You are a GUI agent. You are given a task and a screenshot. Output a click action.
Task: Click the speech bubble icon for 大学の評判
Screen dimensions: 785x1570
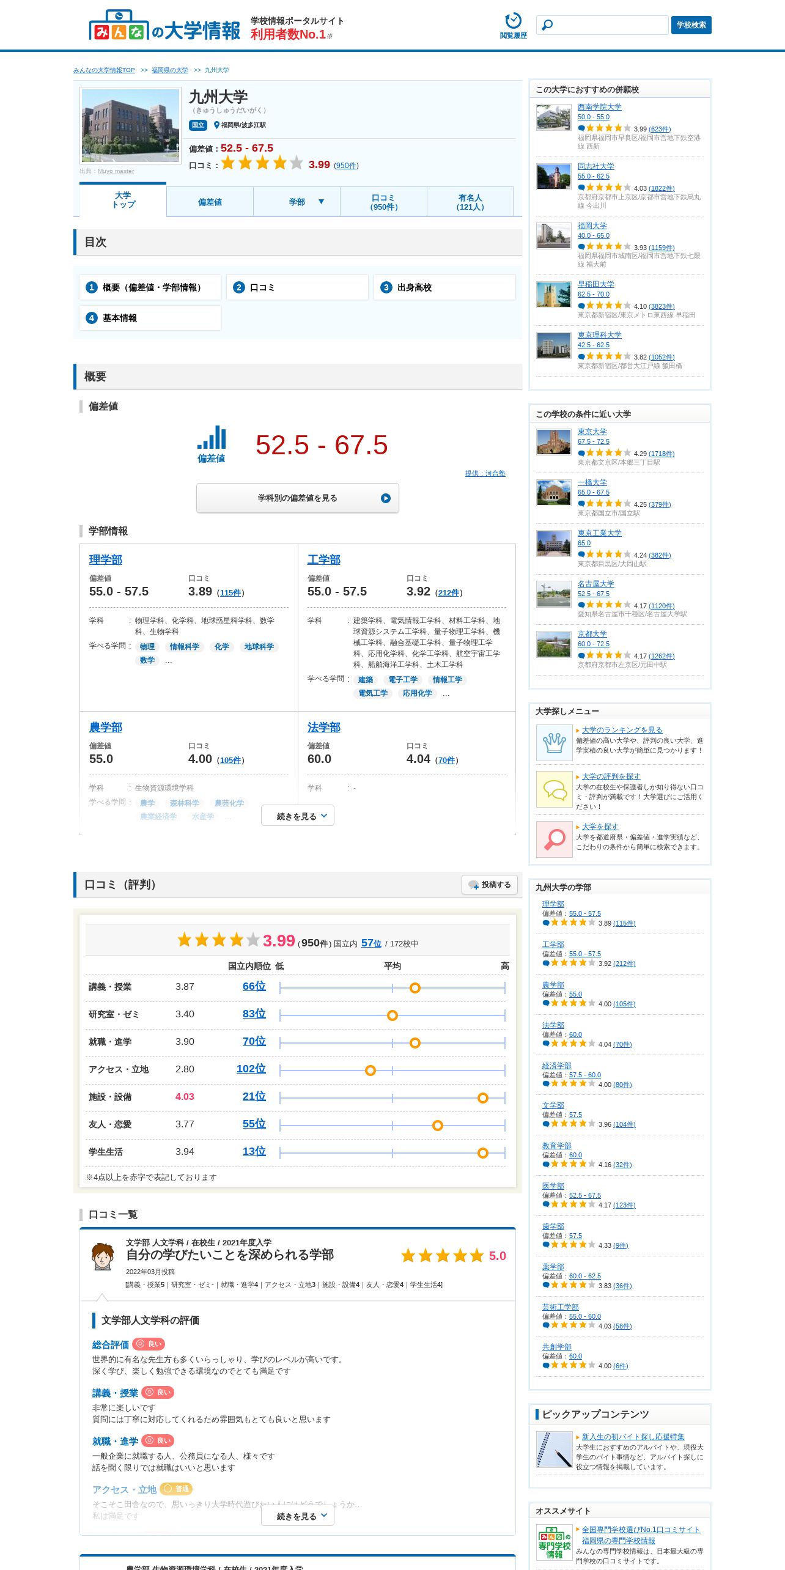pyautogui.click(x=554, y=789)
